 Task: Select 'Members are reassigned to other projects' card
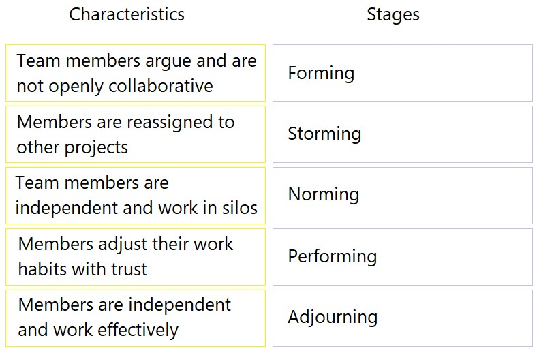136,134
